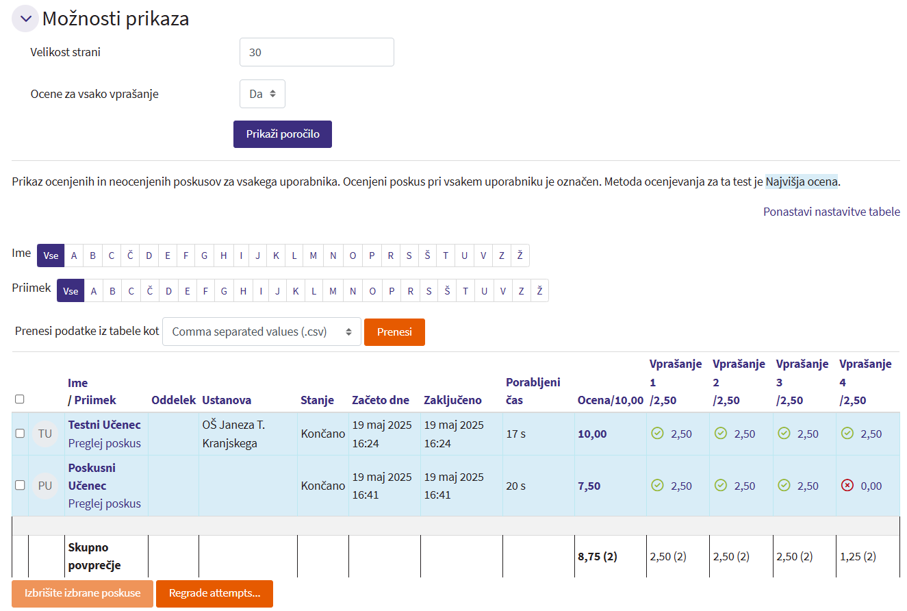Click the Prikaži poročilo button
907x611 pixels.
(282, 134)
